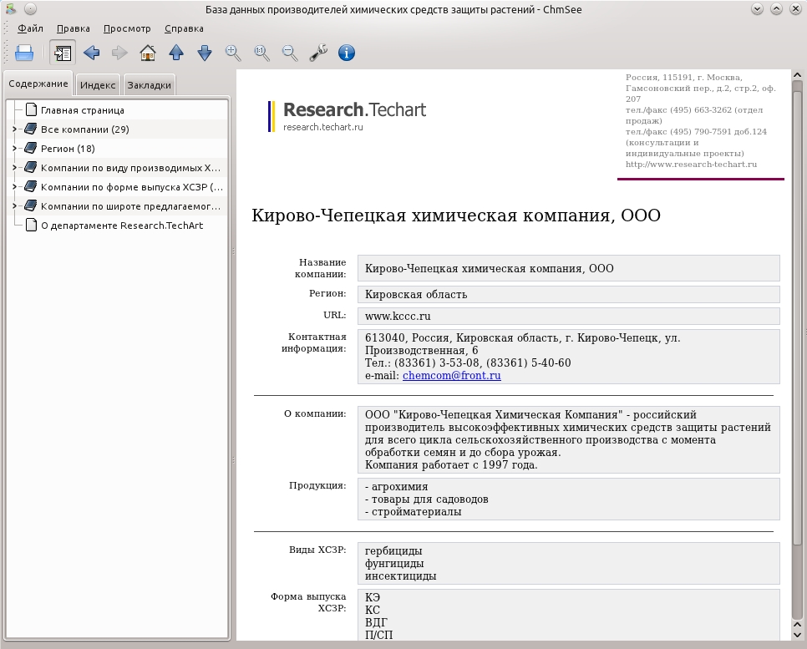Go to previous page with up arrow
Image resolution: width=807 pixels, height=649 pixels.
click(x=176, y=53)
